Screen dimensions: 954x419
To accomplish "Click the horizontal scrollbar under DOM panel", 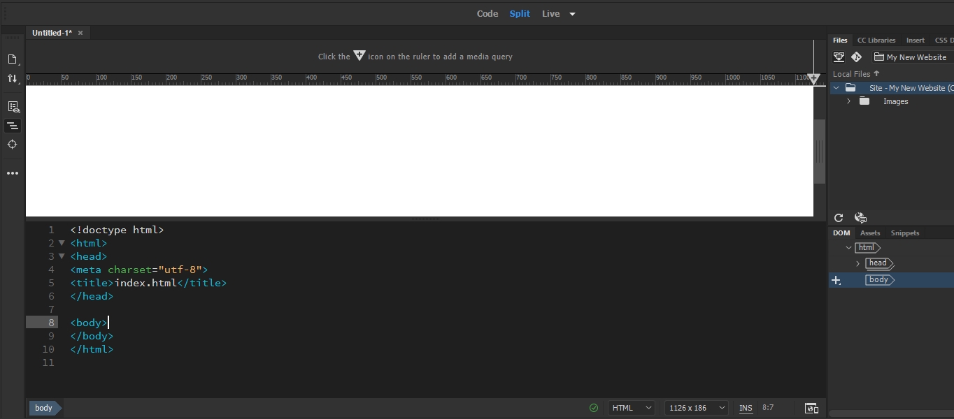I will [x=891, y=414].
